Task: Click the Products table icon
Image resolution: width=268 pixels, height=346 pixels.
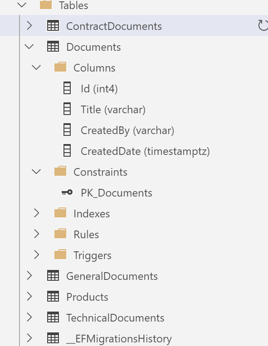Action: (53, 296)
